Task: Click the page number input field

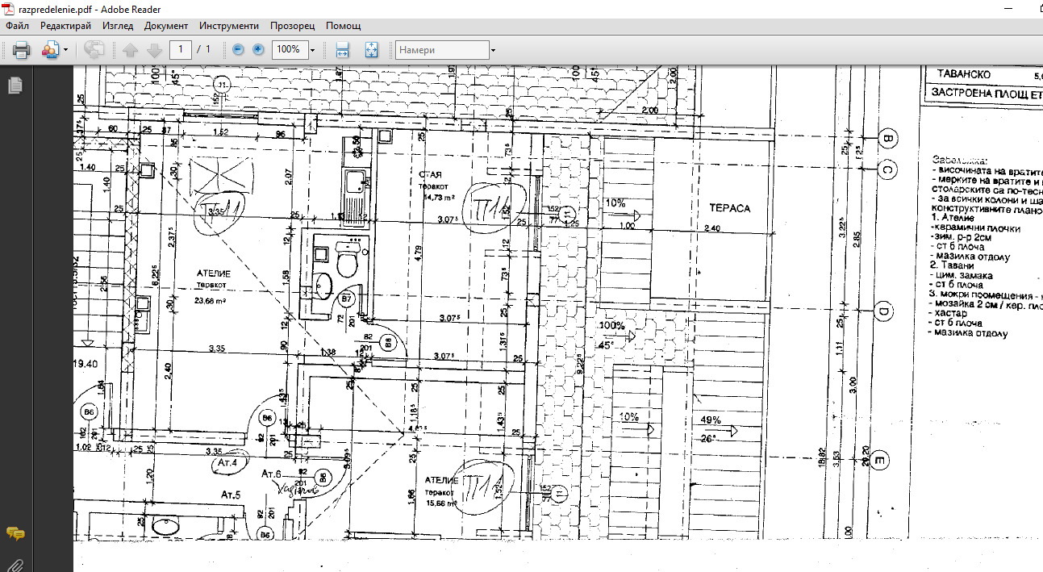Action: click(181, 50)
